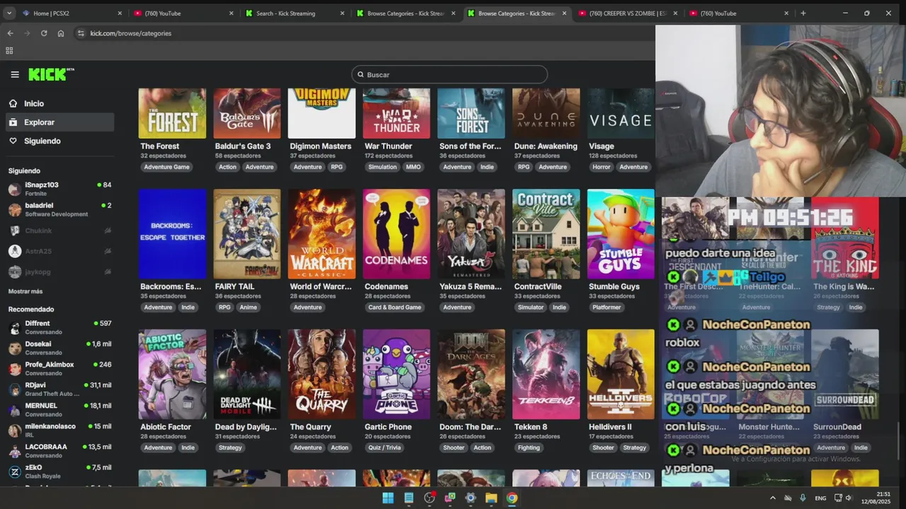Viewport: 906px width, 509px height.
Task: Open baladriel channel avatar
Action: 15,210
